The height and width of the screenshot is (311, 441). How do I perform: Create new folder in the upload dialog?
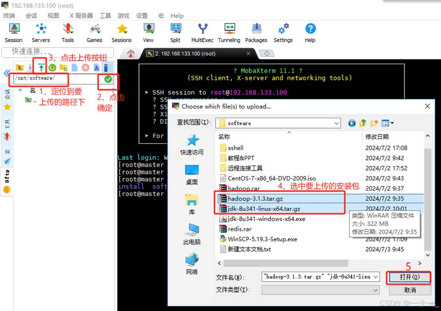[x=374, y=123]
